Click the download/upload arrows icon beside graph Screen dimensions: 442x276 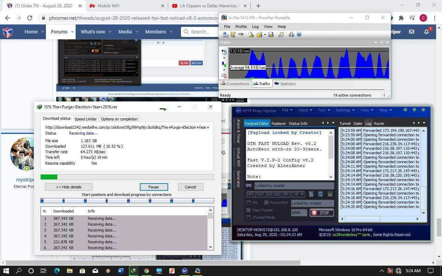tap(224, 65)
